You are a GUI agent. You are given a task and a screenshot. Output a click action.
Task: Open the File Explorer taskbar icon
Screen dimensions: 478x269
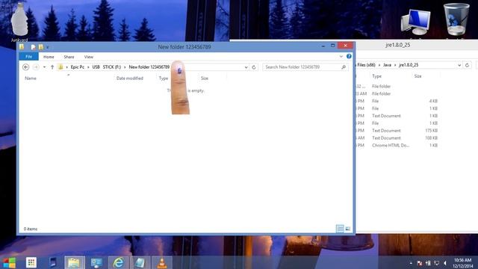pos(74,262)
